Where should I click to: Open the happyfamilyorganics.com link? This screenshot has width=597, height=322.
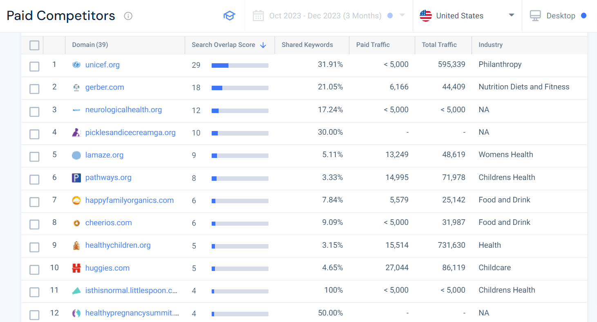click(130, 200)
